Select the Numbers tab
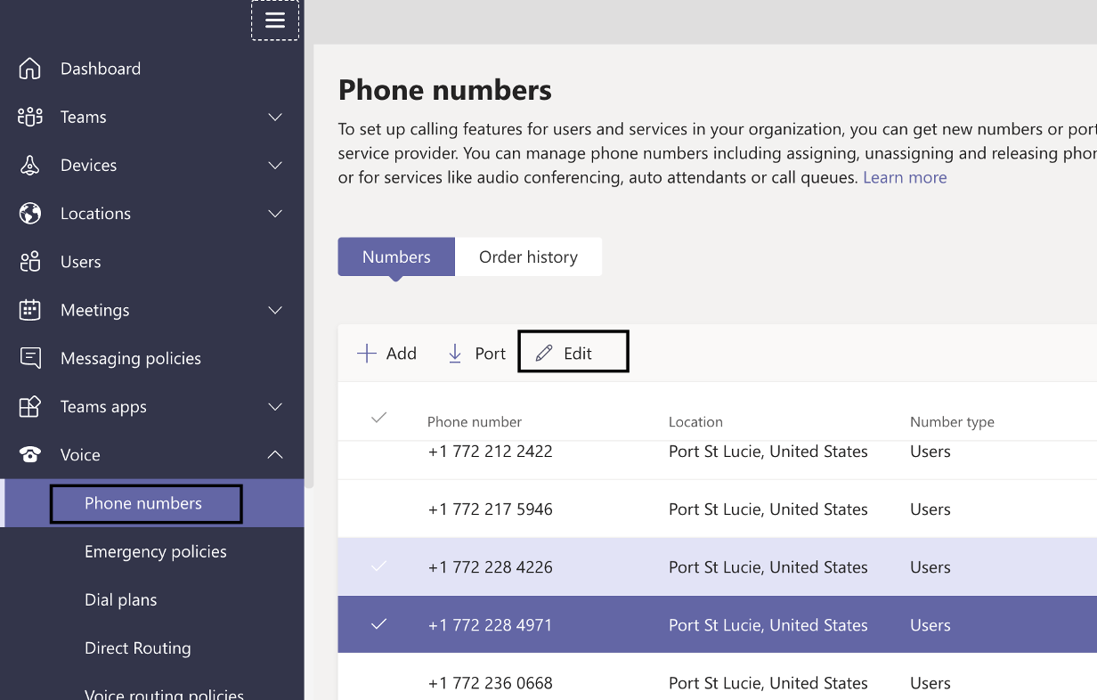Image resolution: width=1097 pixels, height=700 pixels. click(395, 256)
